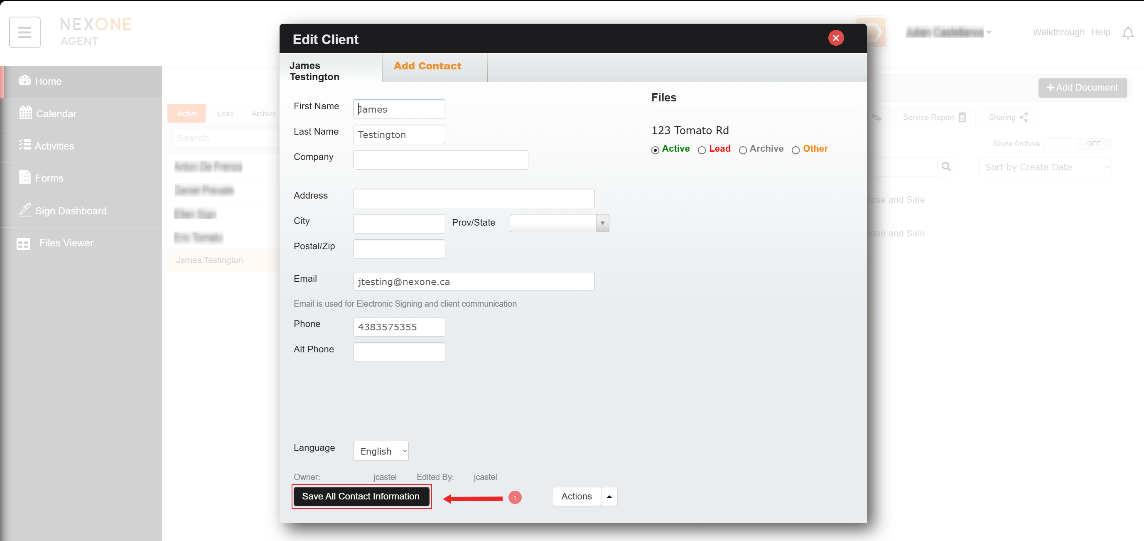Expand the Actions caret arrow
This screenshot has height=541, width=1144.
point(609,496)
